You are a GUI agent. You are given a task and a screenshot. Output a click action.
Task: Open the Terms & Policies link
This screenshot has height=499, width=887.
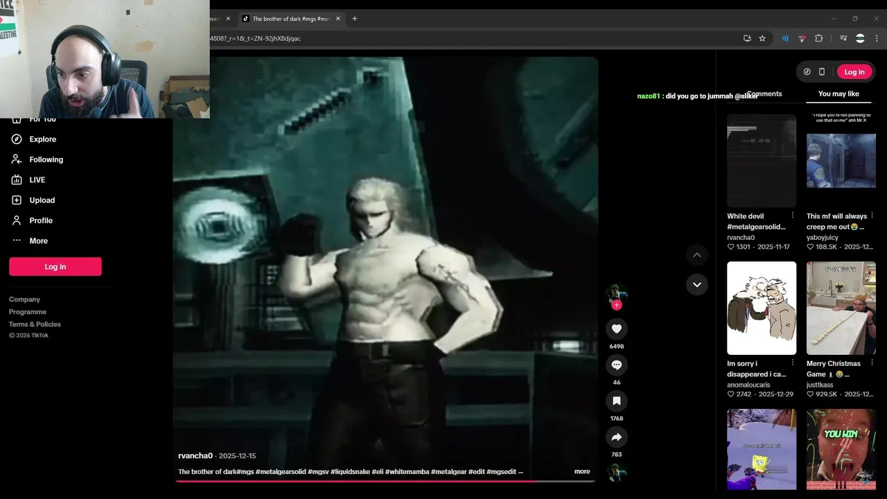point(35,324)
